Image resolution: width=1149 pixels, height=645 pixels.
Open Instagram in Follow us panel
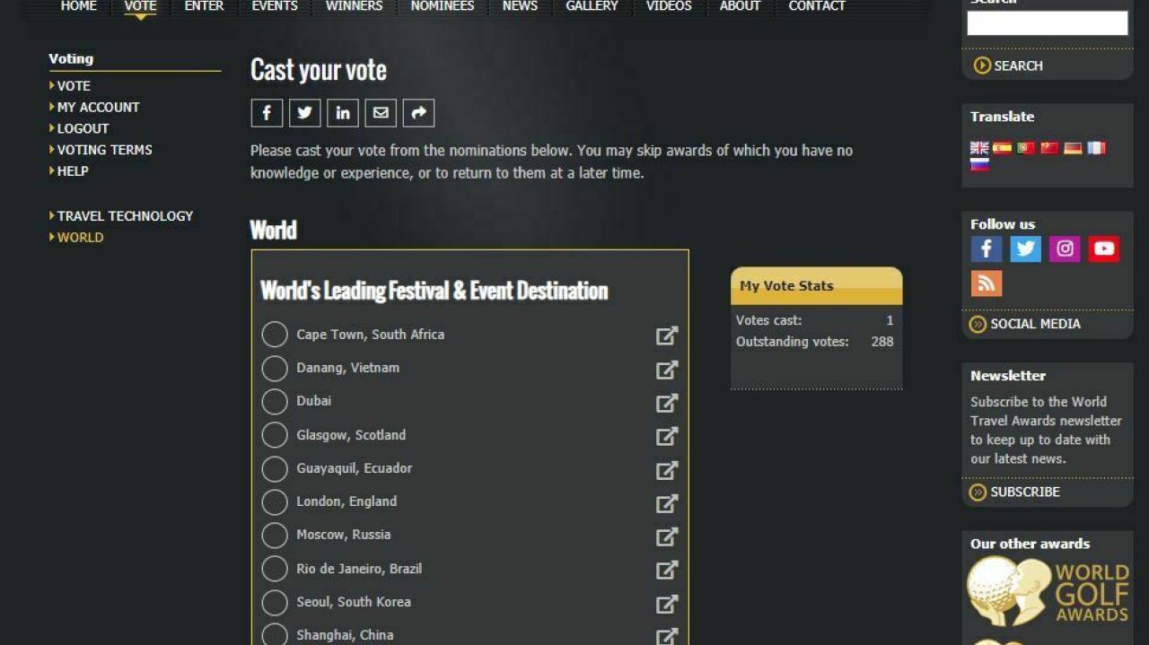(1065, 248)
